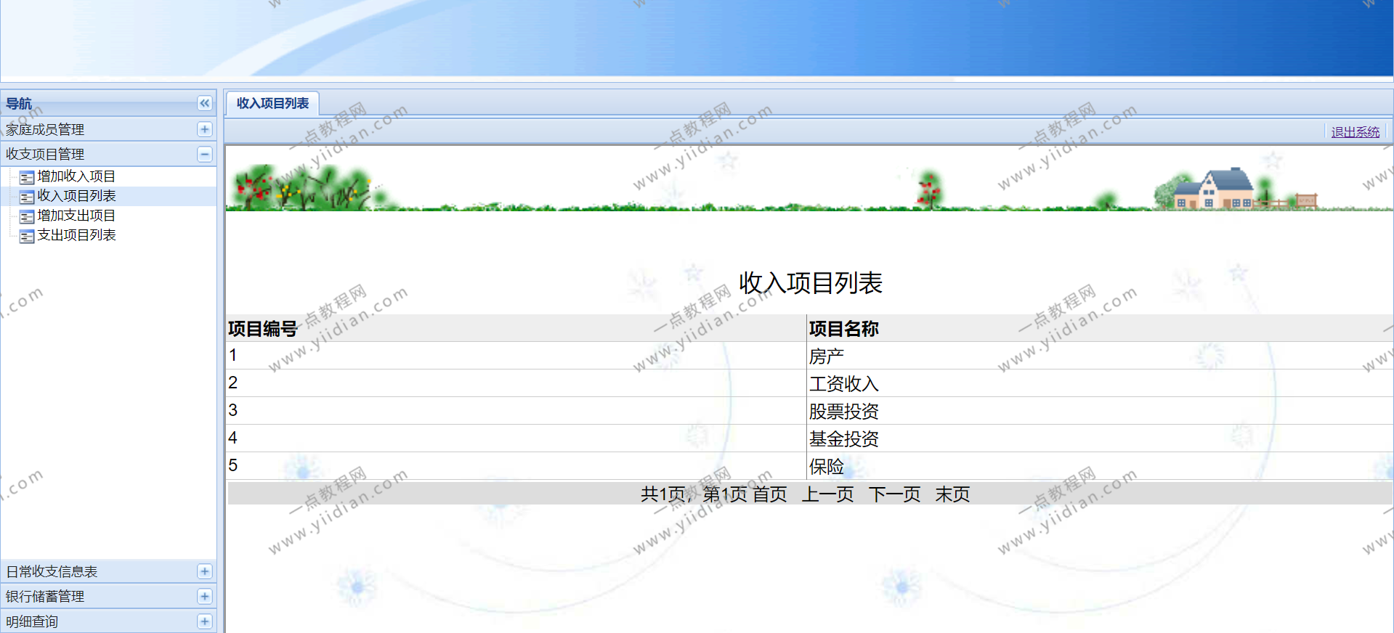Click the 明细查询 panel header
The height and width of the screenshot is (633, 1394).
(108, 621)
